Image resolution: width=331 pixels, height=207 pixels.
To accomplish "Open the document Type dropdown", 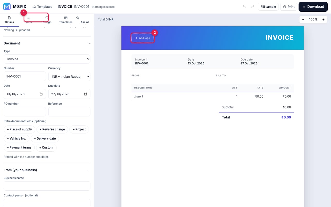I will (x=47, y=59).
